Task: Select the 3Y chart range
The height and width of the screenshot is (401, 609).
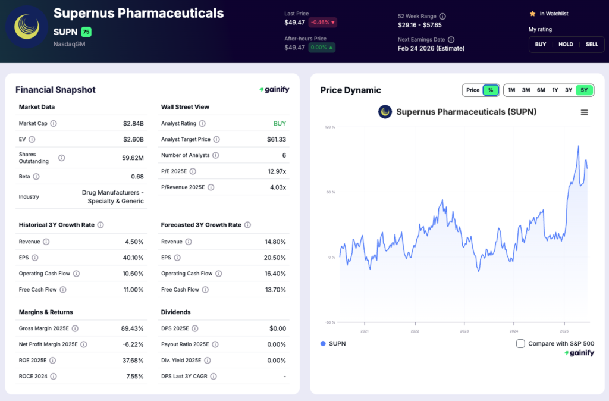Action: pyautogui.click(x=569, y=90)
